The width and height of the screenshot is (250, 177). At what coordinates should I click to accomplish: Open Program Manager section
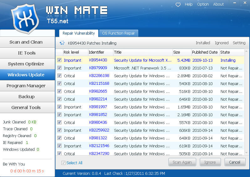pos(27,86)
